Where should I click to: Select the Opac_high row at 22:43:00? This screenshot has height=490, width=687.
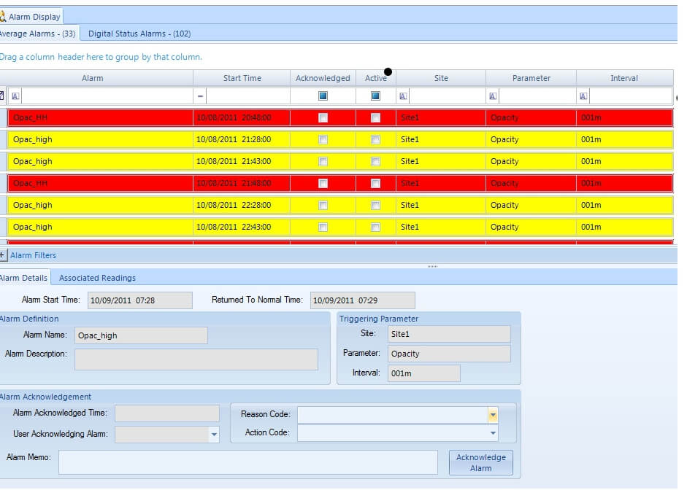(x=340, y=227)
